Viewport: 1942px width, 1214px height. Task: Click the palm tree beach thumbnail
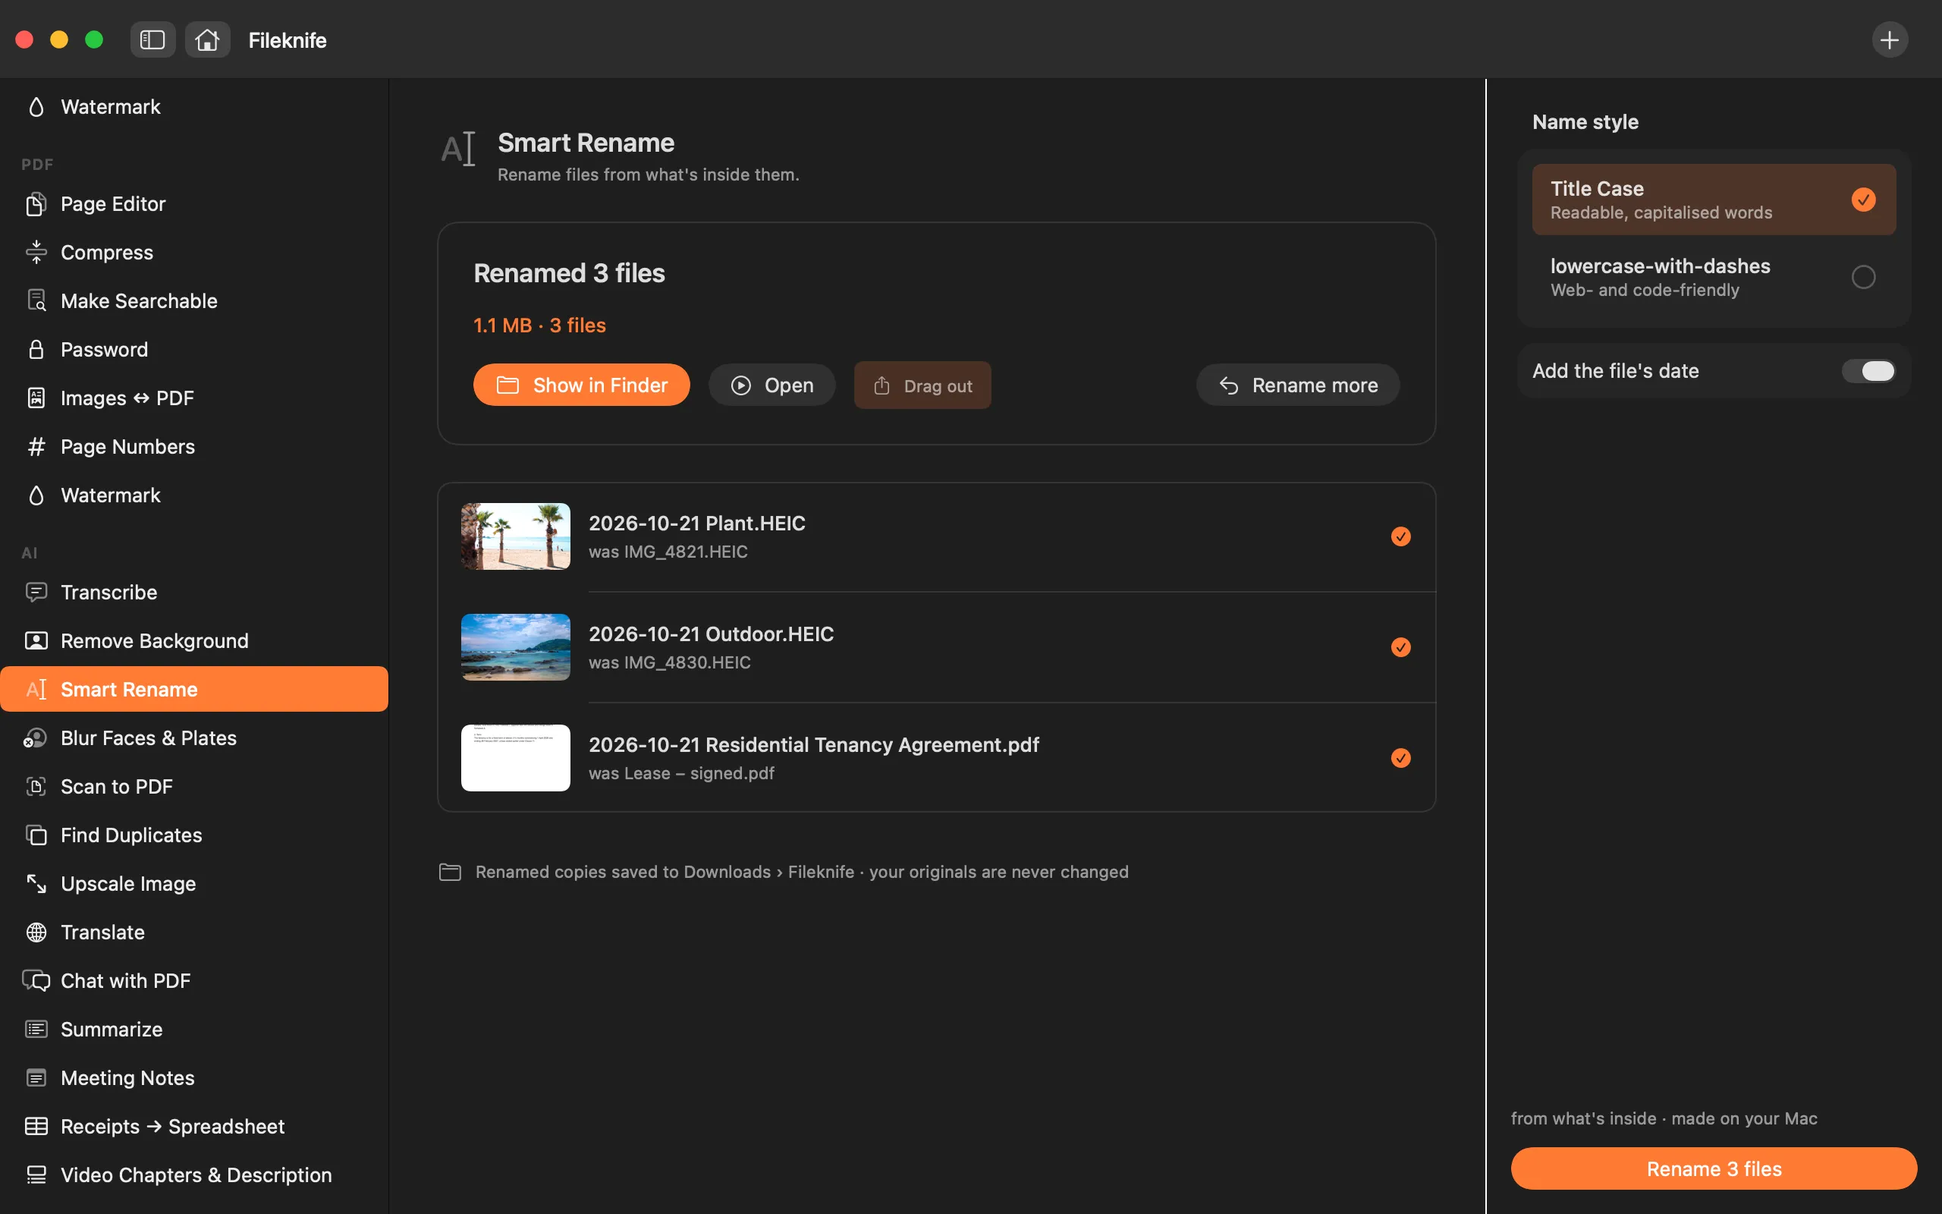(x=515, y=536)
